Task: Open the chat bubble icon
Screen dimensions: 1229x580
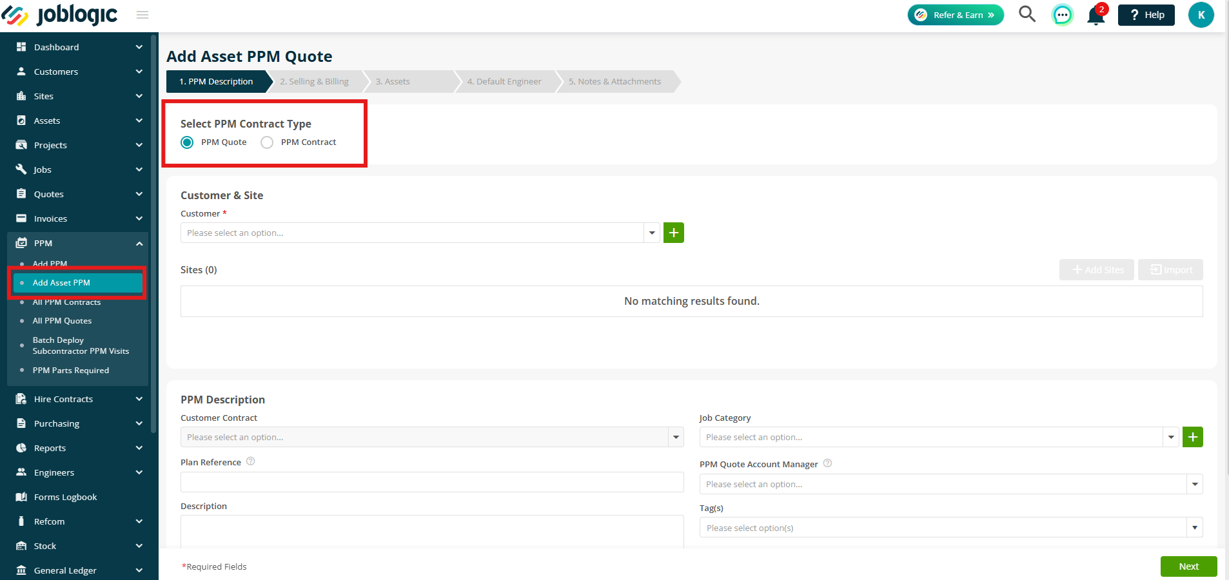Action: point(1062,15)
